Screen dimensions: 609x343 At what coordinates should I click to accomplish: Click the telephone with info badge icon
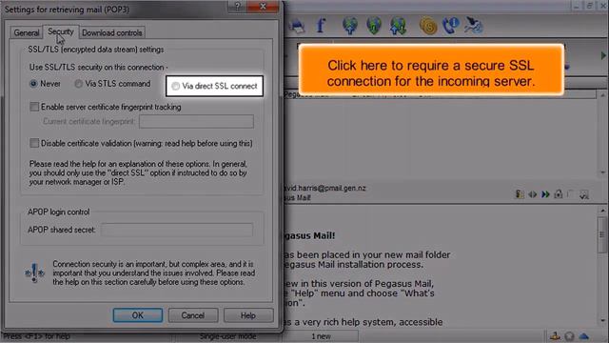[x=451, y=26]
